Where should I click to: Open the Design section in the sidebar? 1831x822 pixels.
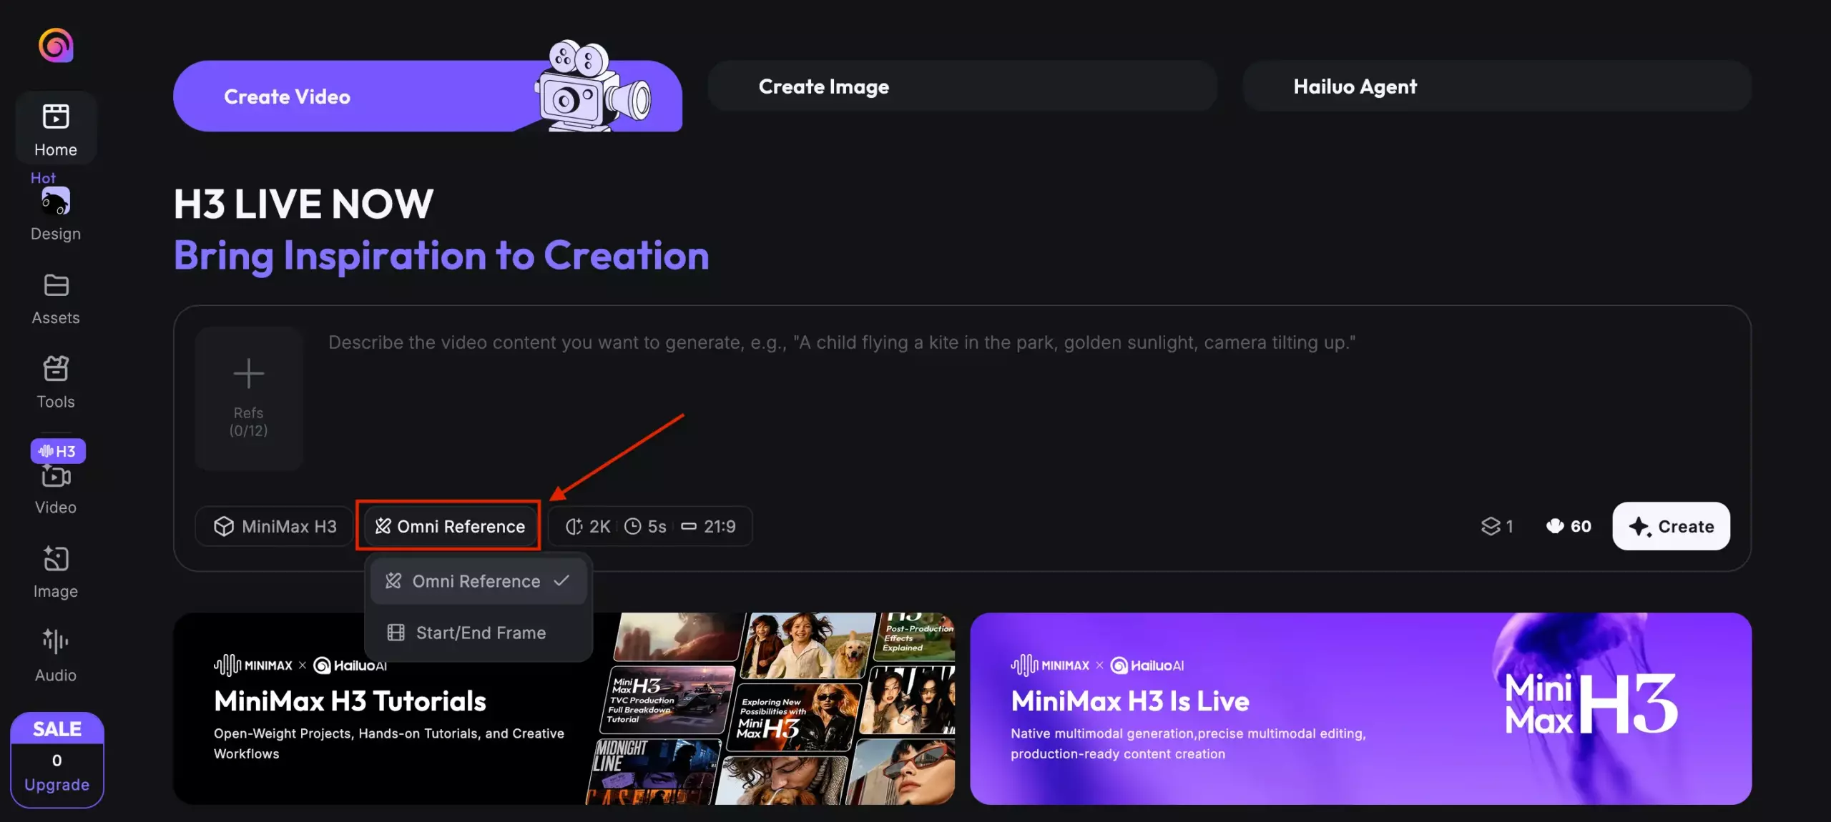point(56,214)
